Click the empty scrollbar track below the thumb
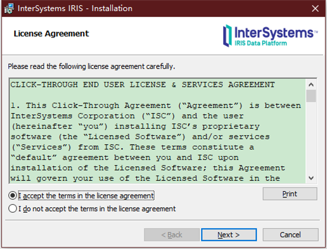Screen dimensions: 327x249 tap(311, 138)
